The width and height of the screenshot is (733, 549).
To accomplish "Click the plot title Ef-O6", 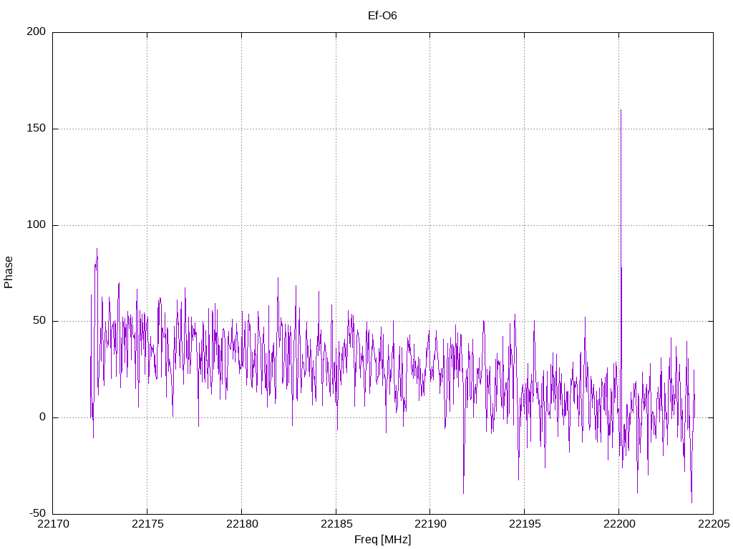I will pyautogui.click(x=382, y=15).
